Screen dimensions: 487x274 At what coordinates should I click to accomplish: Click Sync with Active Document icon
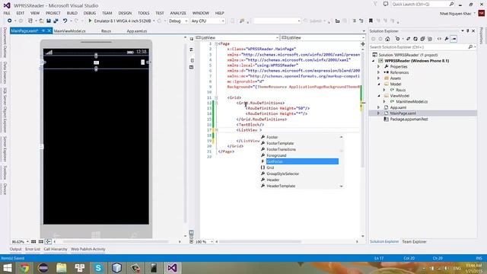(408, 39)
